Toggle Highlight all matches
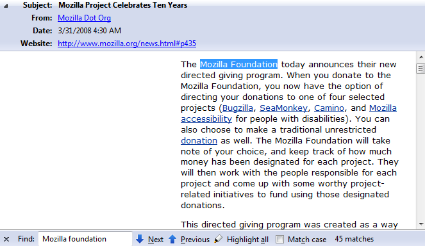Screen dimensions: 425x246 [x=247, y=240]
